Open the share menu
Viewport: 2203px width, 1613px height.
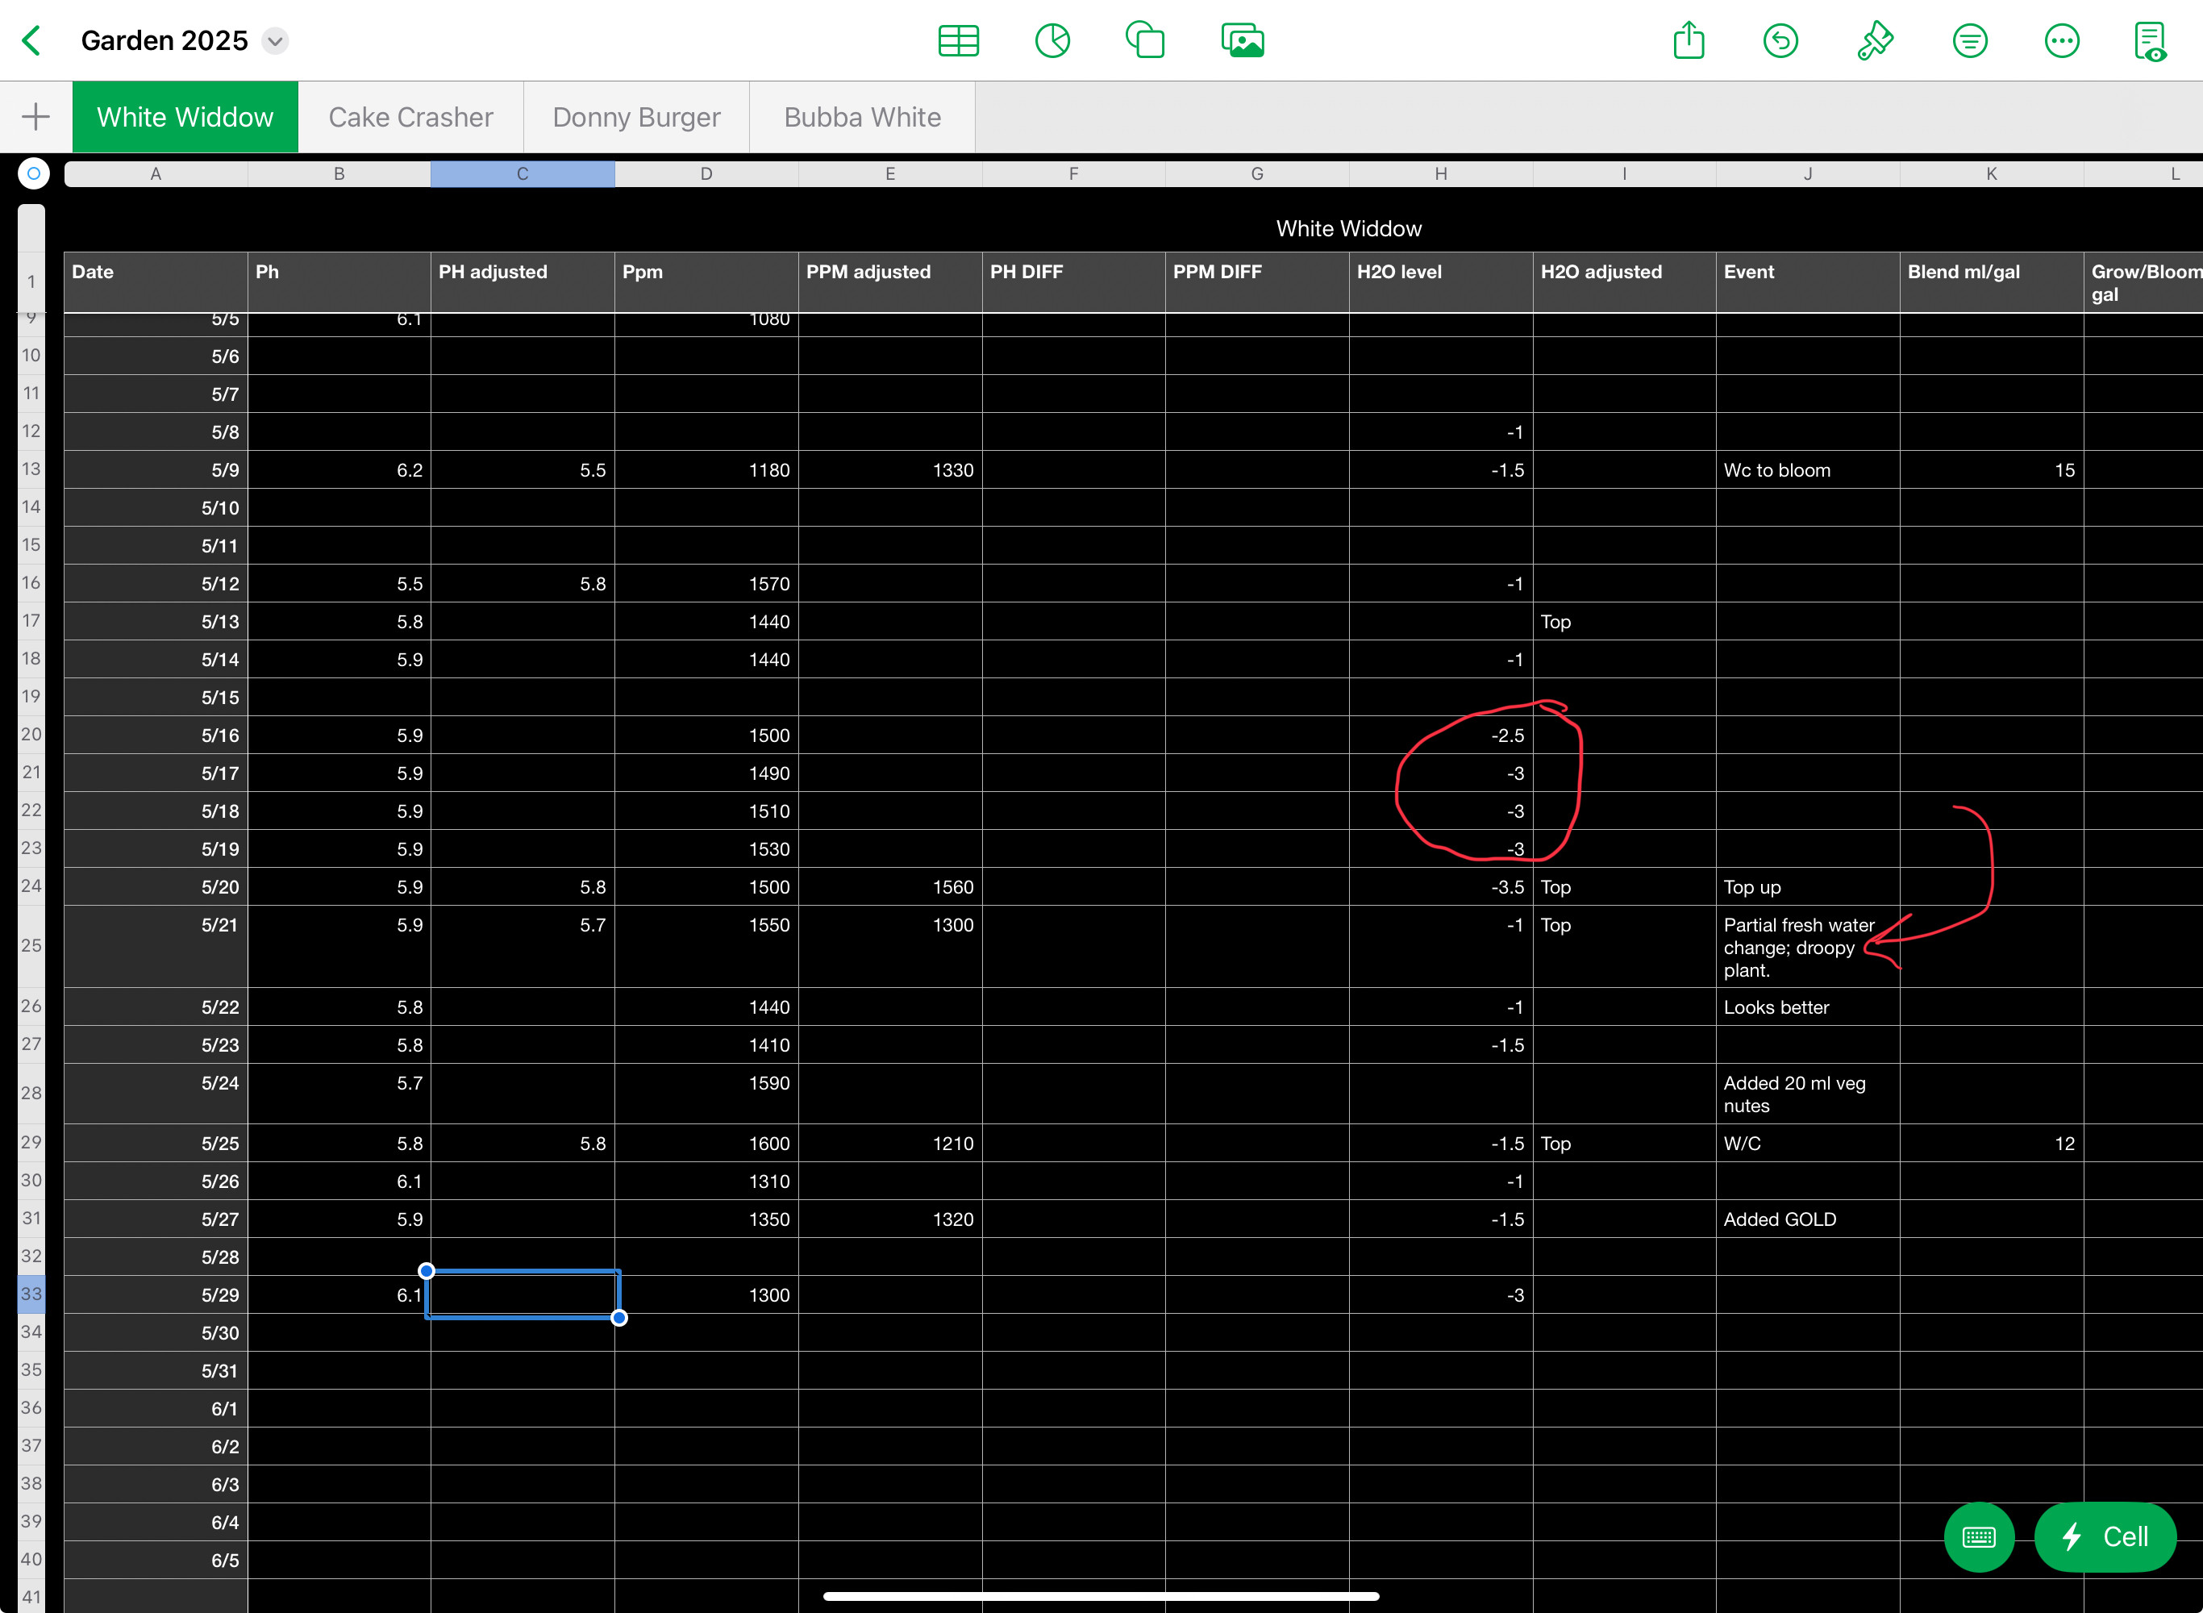pyautogui.click(x=1689, y=41)
